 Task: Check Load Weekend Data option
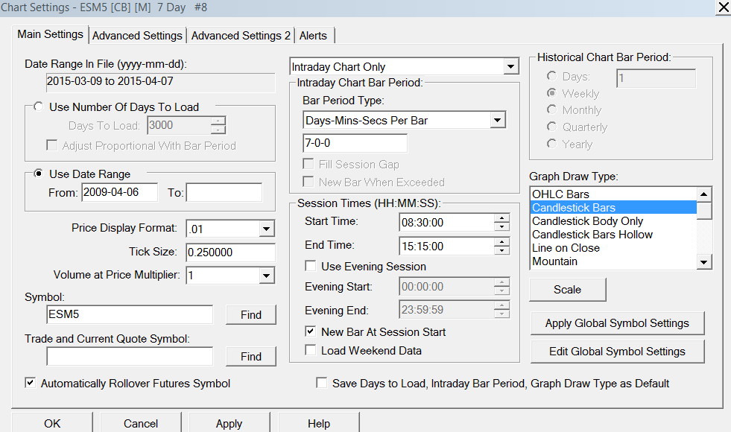coord(311,350)
